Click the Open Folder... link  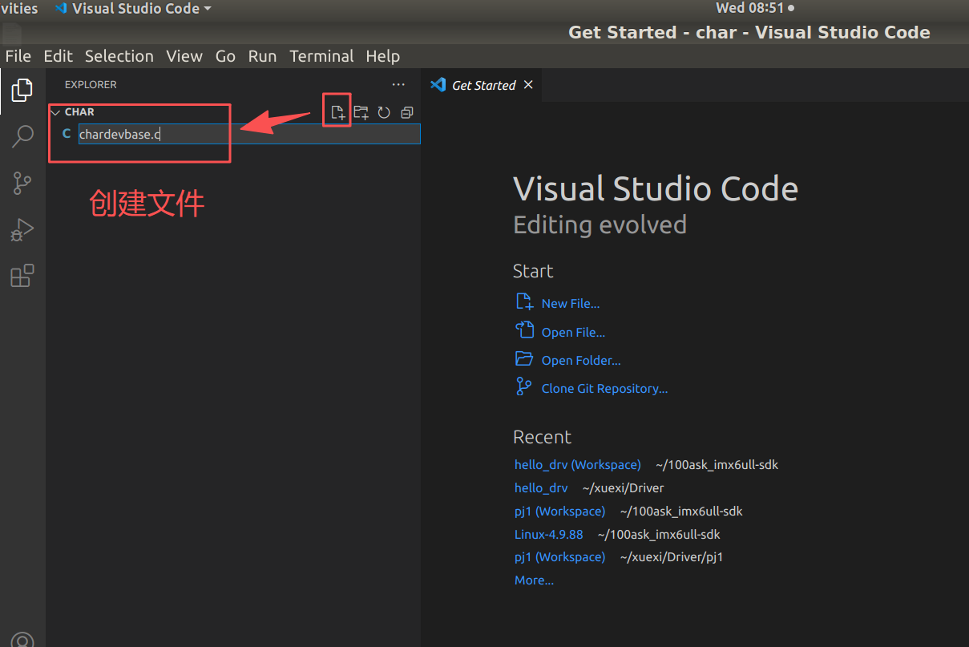pyautogui.click(x=581, y=361)
